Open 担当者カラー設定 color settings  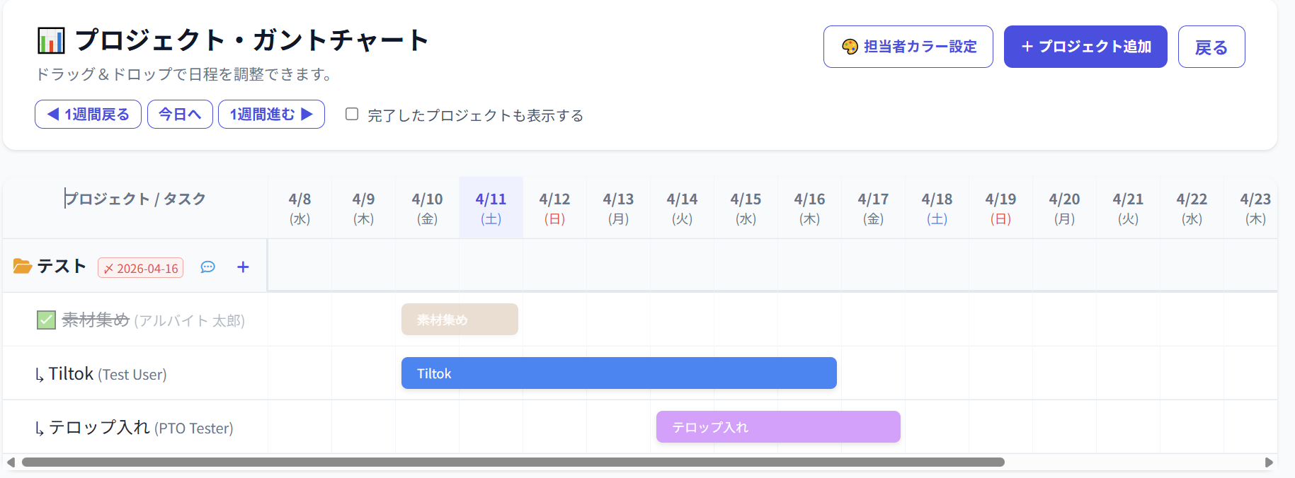point(908,47)
